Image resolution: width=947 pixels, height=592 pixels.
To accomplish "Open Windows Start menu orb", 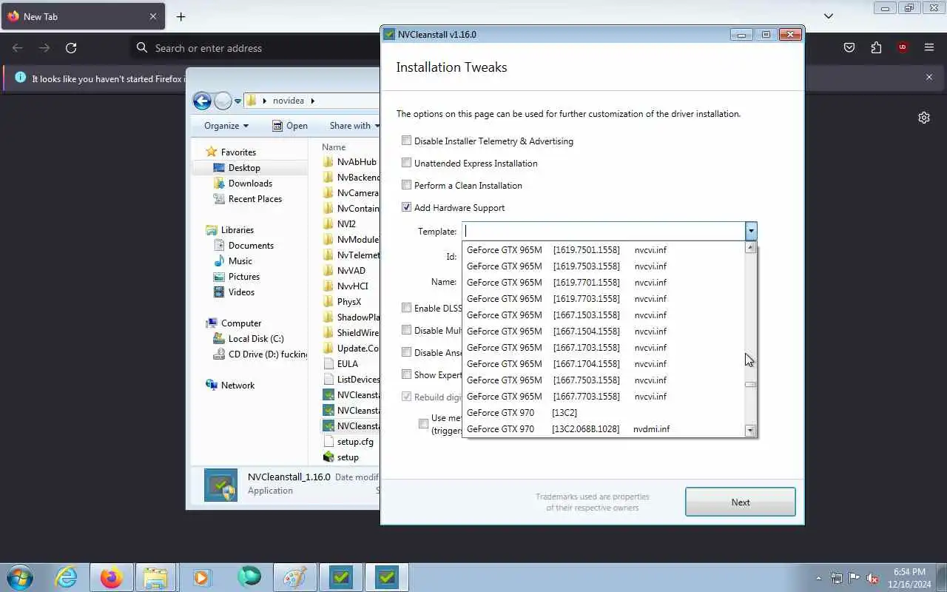I will tap(19, 577).
